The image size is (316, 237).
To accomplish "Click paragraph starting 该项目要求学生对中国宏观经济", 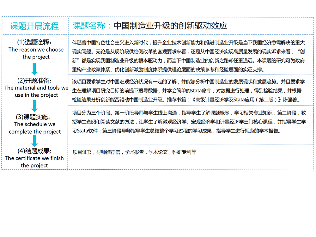I will 188,91.
